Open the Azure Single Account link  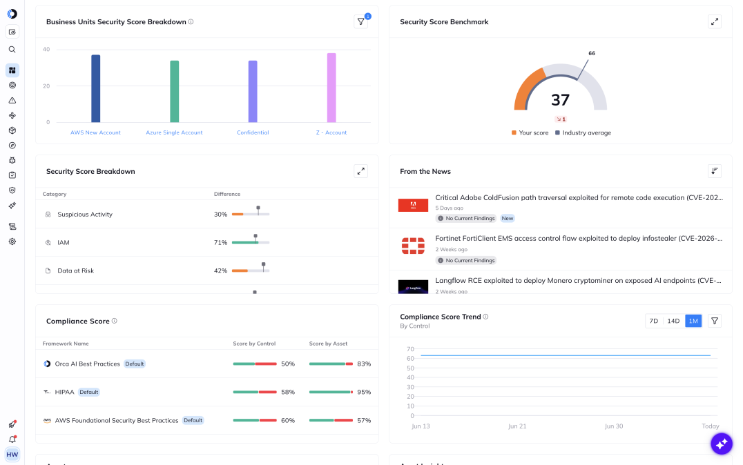(x=175, y=132)
